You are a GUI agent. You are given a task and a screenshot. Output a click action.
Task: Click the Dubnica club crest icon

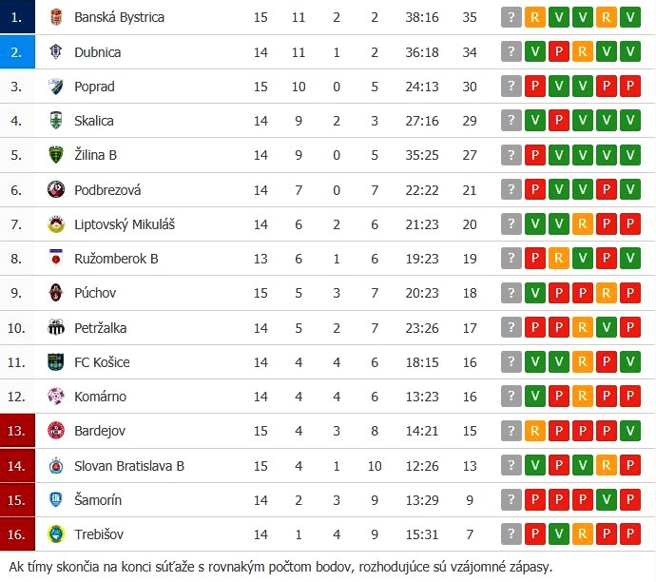56,52
